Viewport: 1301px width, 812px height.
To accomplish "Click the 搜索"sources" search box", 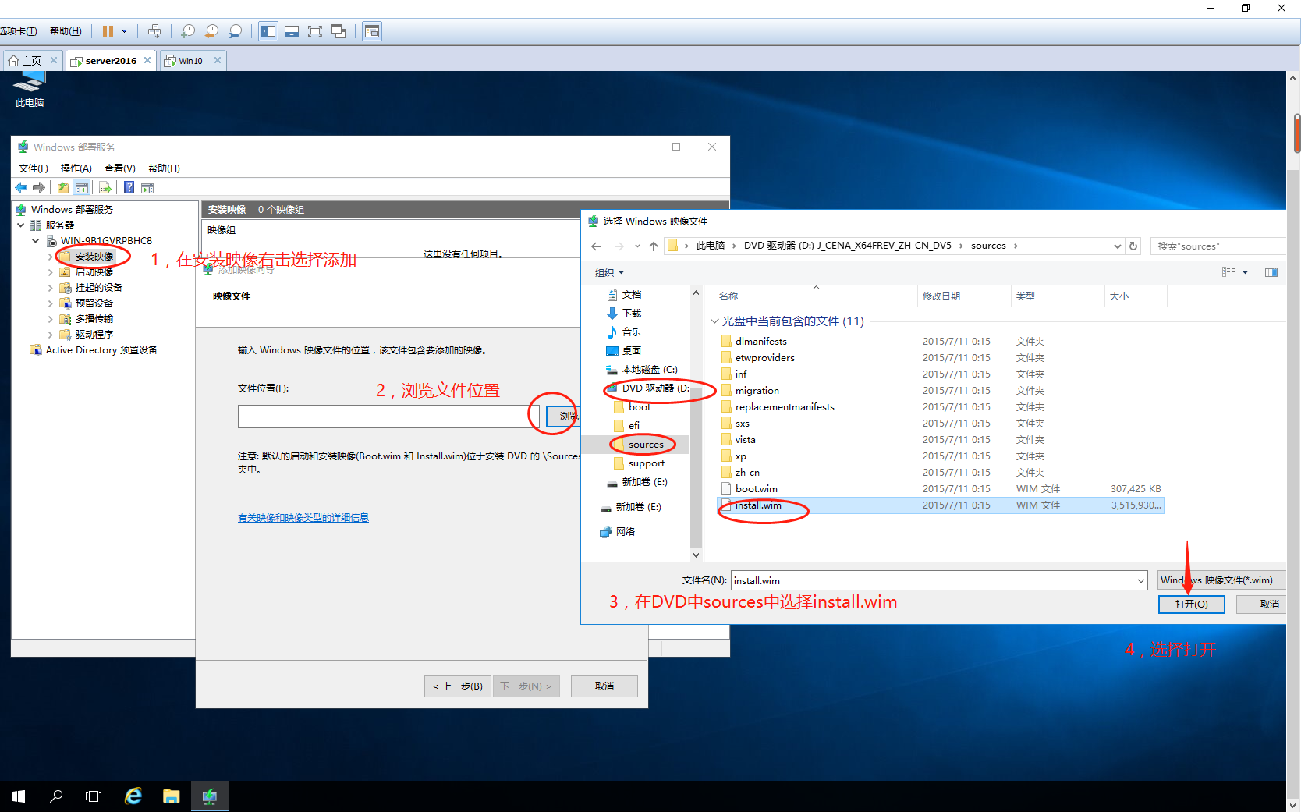I will tap(1217, 246).
